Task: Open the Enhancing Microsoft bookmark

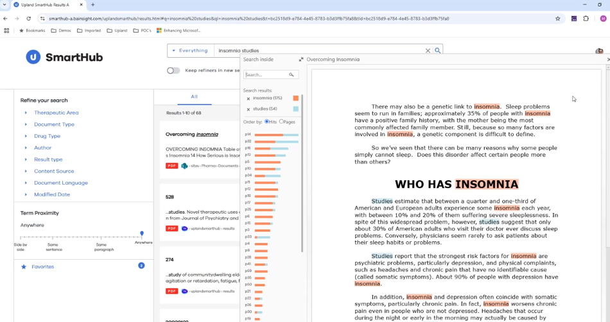Action: (x=179, y=30)
